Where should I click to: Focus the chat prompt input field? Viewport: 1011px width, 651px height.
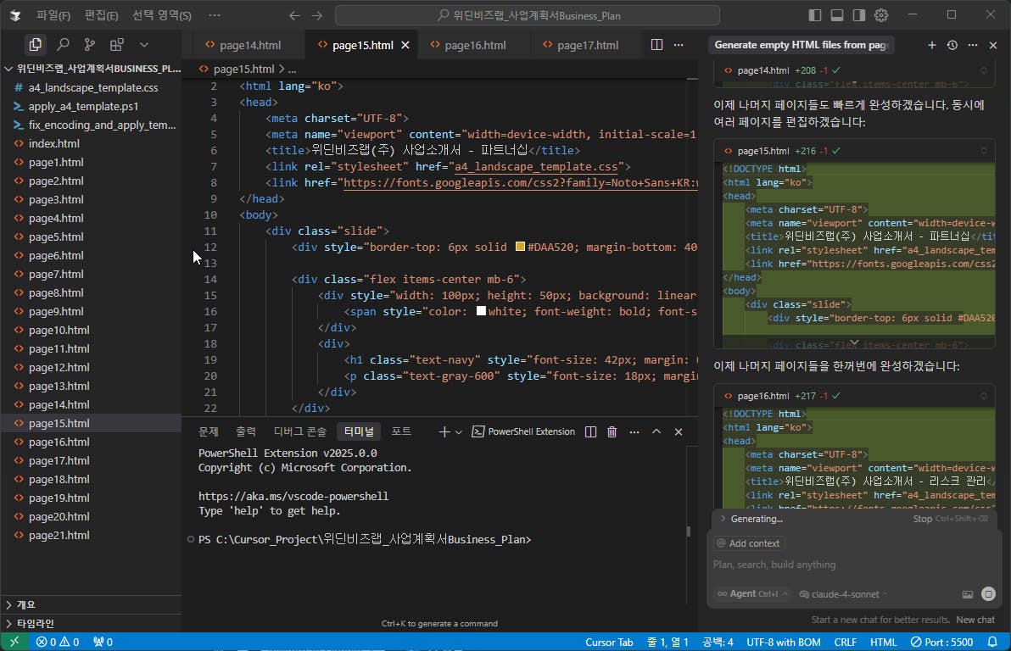click(x=854, y=565)
